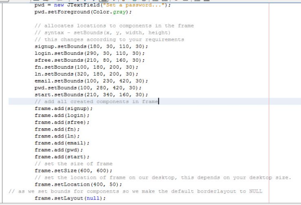Click the fn.setBounds(100, 180, 200, 30) line
The width and height of the screenshot is (301, 205).
[x=87, y=67]
